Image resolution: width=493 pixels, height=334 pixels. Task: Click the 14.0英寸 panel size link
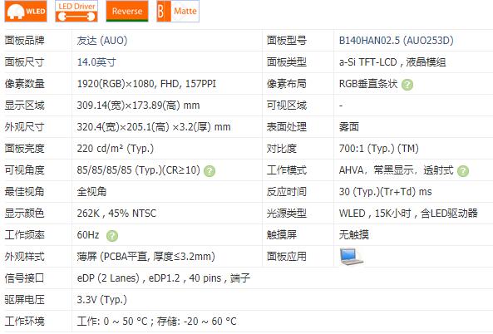(96, 62)
